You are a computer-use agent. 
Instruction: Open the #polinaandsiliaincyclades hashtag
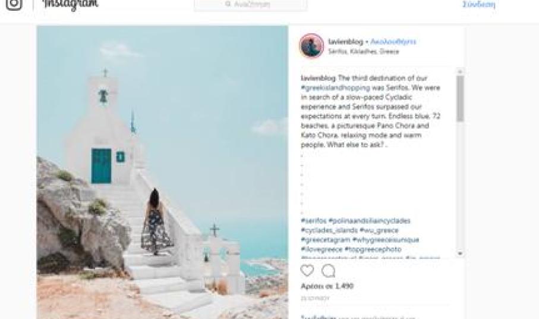click(x=370, y=221)
